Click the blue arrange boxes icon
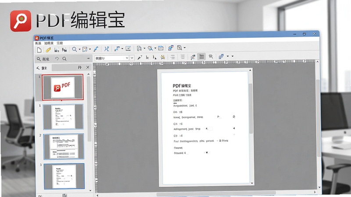 pyautogui.click(x=221, y=56)
